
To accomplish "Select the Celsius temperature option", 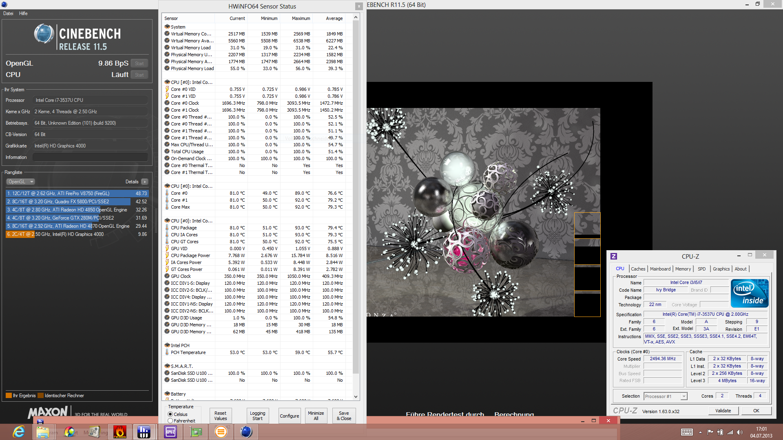I will [170, 414].
